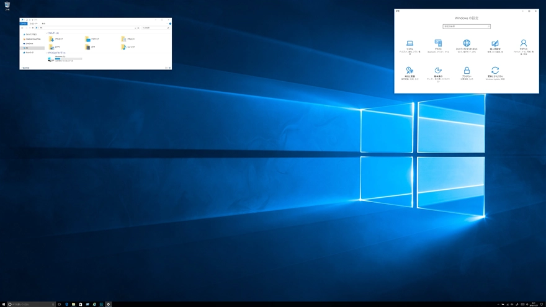Click the Settings window search field

point(467,27)
